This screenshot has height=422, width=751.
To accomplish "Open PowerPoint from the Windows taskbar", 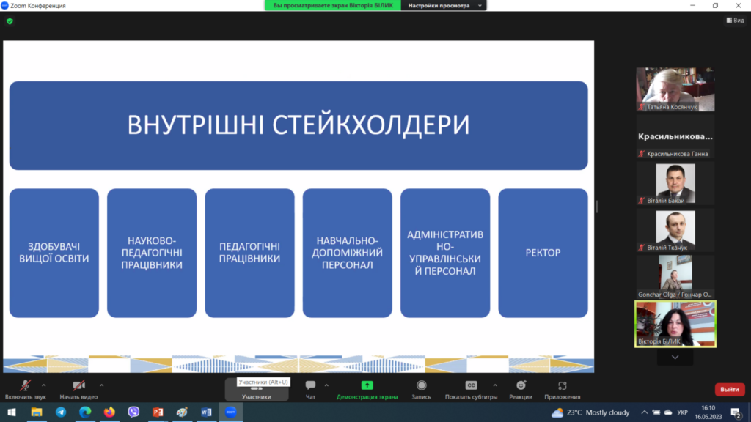I will click(x=157, y=412).
